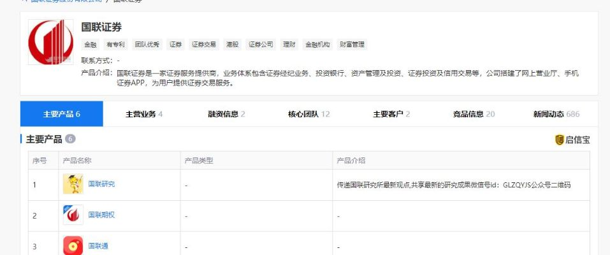Screen dimensions: 610x255
Task: Click the company 产品介绍 paragraph
Action: (x=348, y=78)
